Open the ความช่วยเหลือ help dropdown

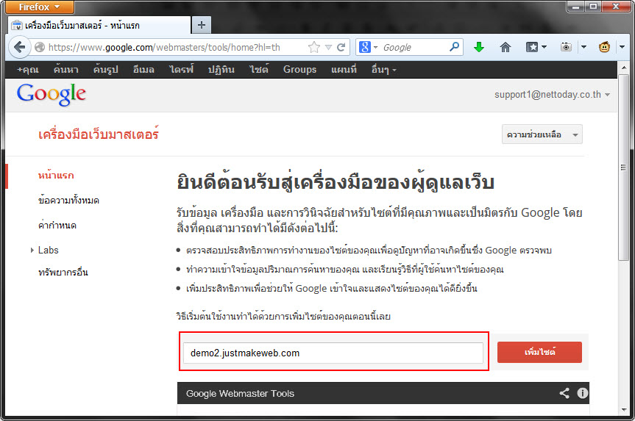pyautogui.click(x=542, y=134)
